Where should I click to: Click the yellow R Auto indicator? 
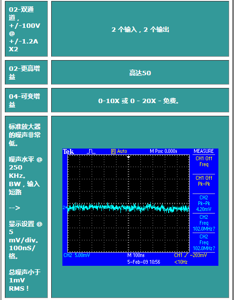click(119, 151)
